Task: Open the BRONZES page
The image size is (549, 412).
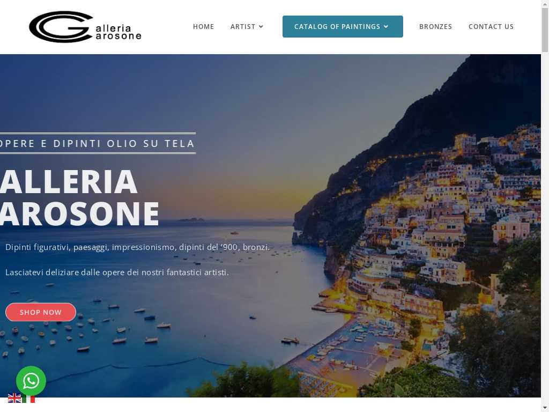Action: point(435,27)
